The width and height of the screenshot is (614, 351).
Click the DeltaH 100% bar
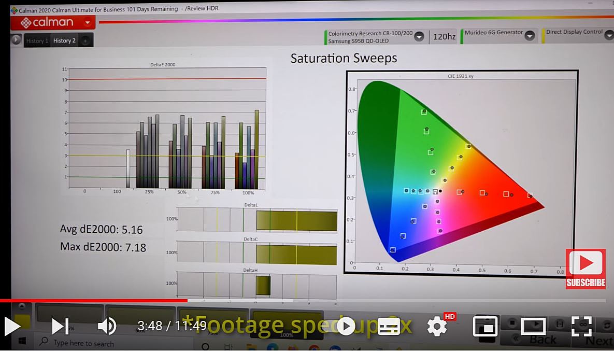tap(263, 285)
